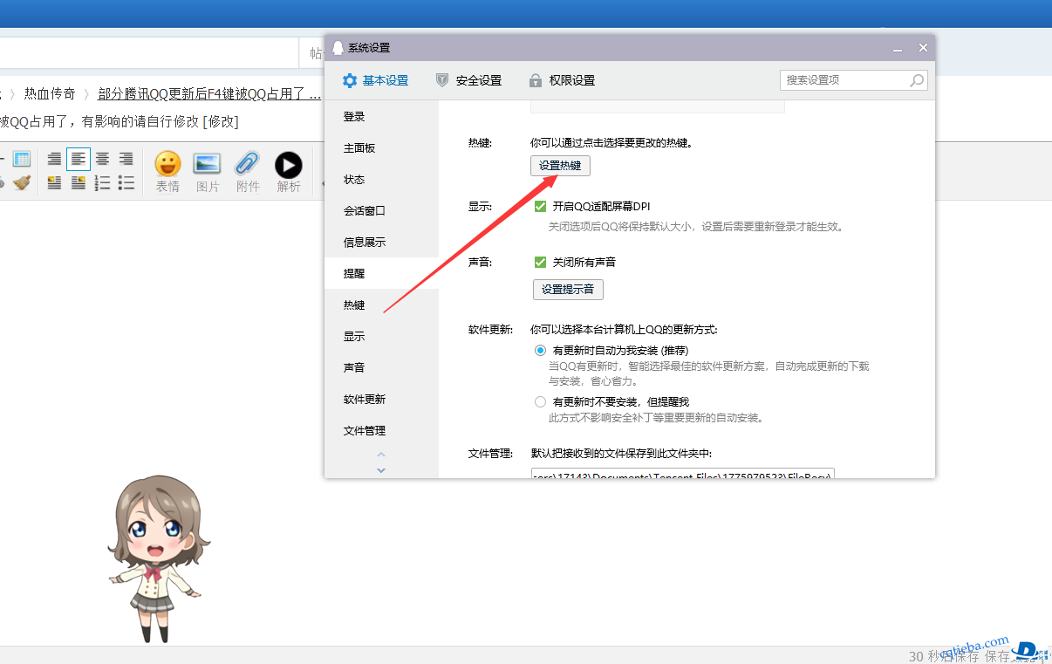Screen dimensions: 1052x664
Task: Select 有更新时不要安装,但提醒我 radio option
Action: click(x=540, y=402)
